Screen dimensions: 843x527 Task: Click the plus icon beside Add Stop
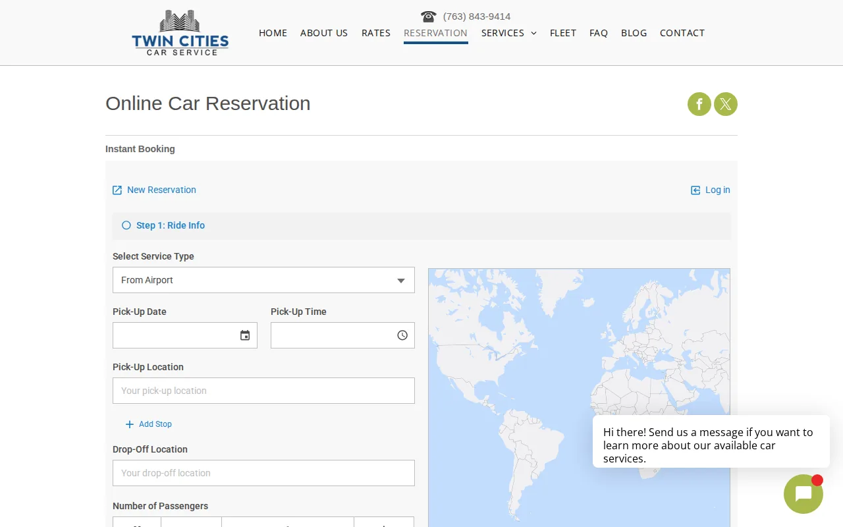pyautogui.click(x=130, y=424)
